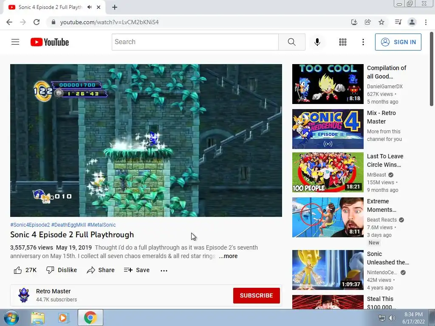The height and width of the screenshot is (326, 435).
Task: Save the video to a playlist
Action: click(x=136, y=270)
